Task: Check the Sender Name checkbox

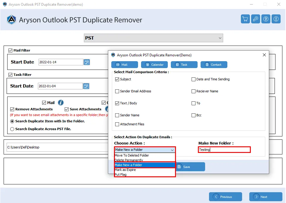Action: pos(117,115)
